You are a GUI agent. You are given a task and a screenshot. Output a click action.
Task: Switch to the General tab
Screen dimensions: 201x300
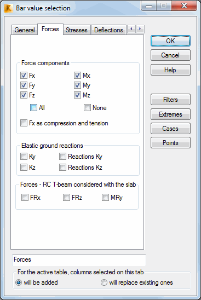point(25,30)
